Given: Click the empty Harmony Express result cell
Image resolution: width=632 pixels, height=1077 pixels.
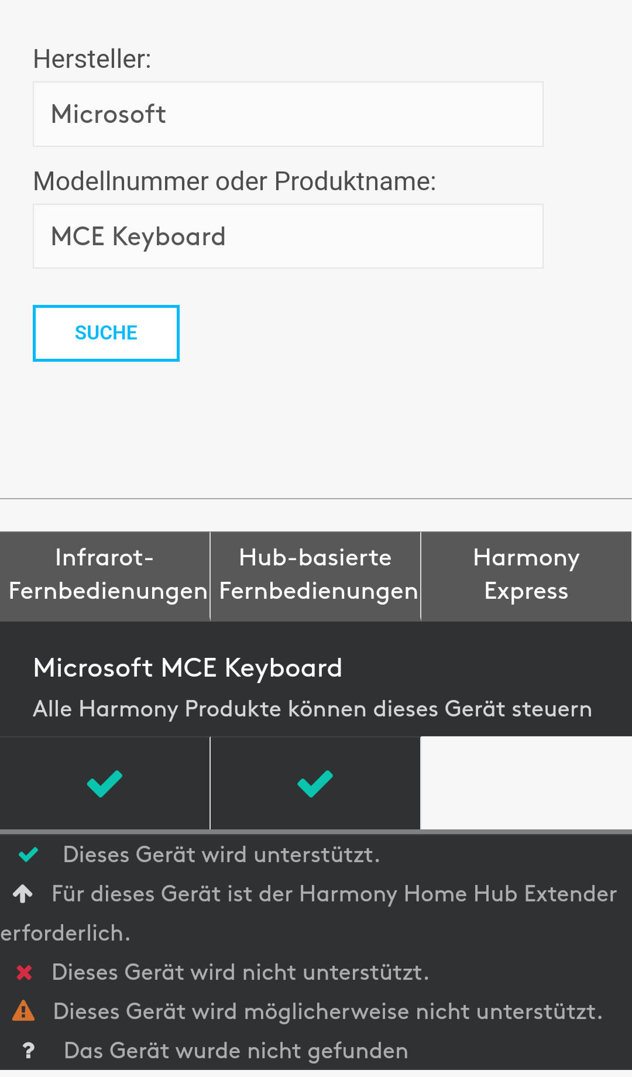Looking at the screenshot, I should click(526, 783).
